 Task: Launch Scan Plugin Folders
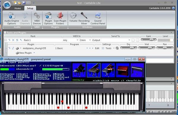point(60,18)
